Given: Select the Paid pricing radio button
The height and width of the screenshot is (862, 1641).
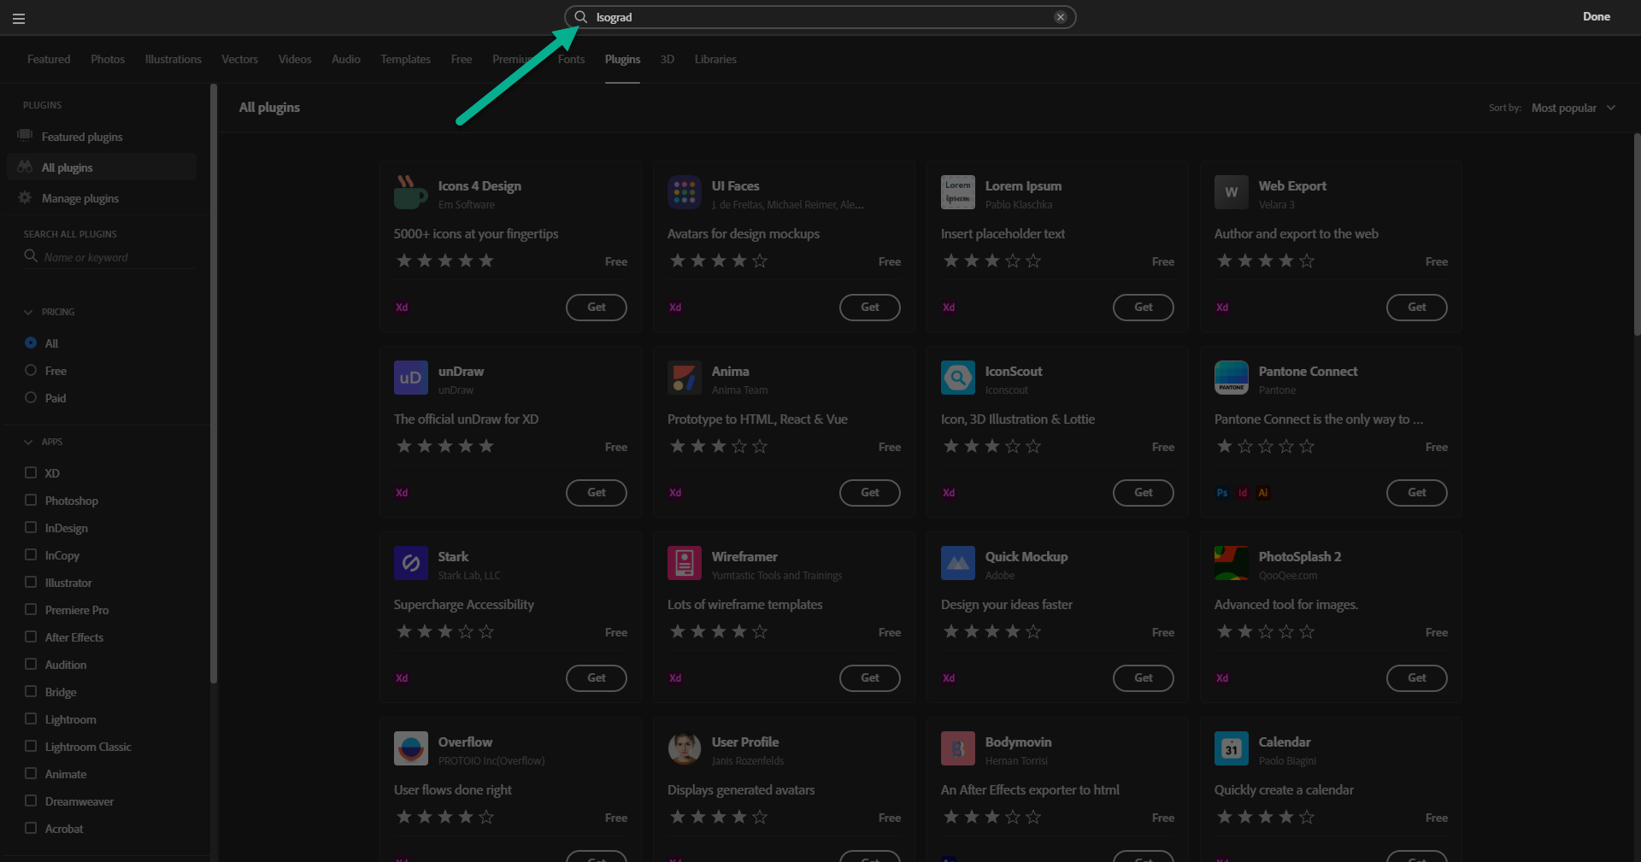Looking at the screenshot, I should click(31, 397).
